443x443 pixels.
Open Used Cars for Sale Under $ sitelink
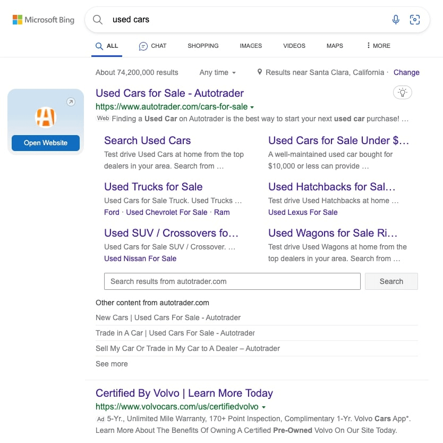pyautogui.click(x=339, y=140)
